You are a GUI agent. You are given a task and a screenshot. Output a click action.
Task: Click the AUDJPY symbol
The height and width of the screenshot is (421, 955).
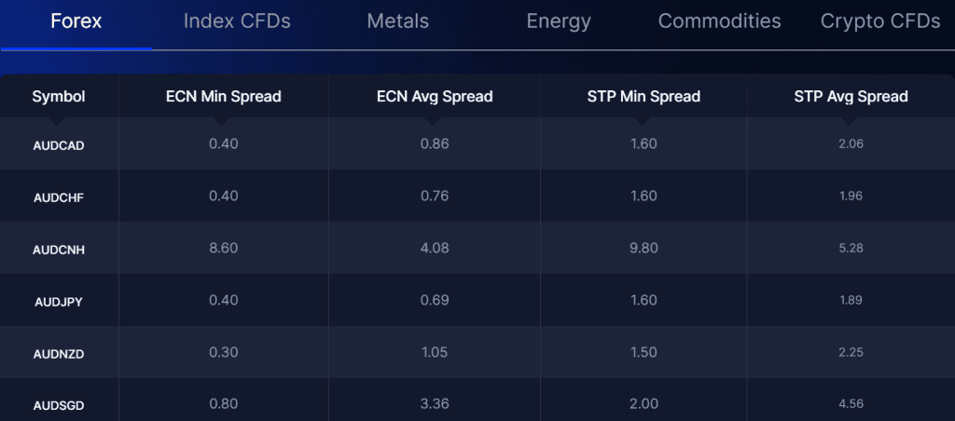(59, 301)
